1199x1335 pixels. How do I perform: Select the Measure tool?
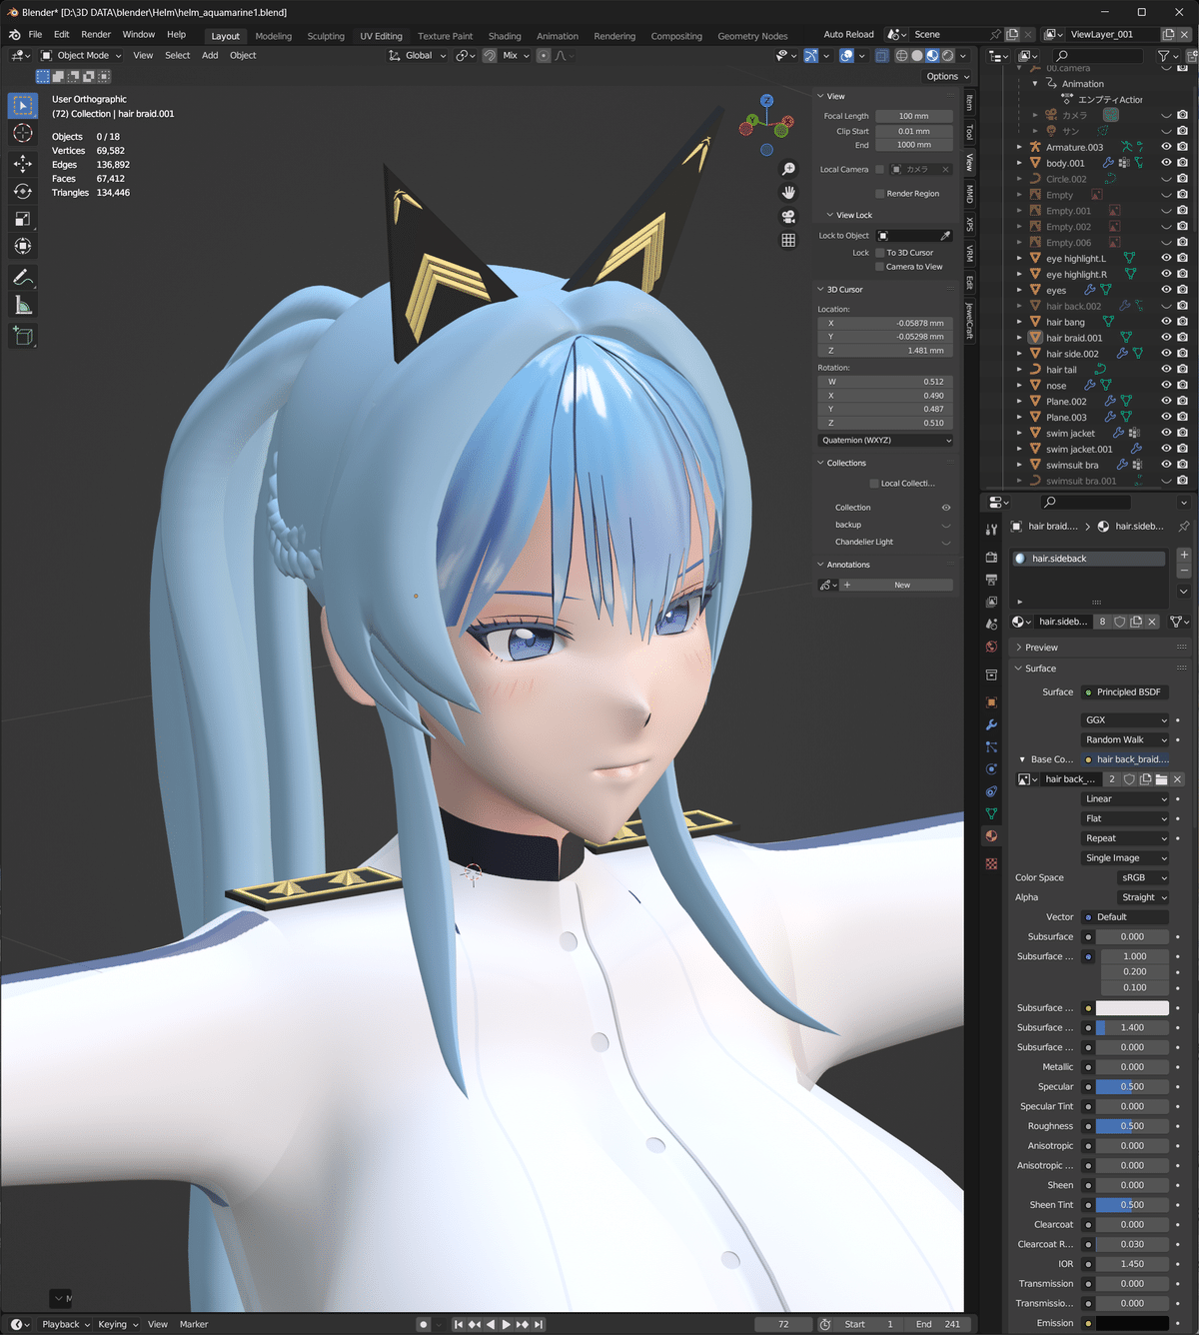[x=22, y=304]
